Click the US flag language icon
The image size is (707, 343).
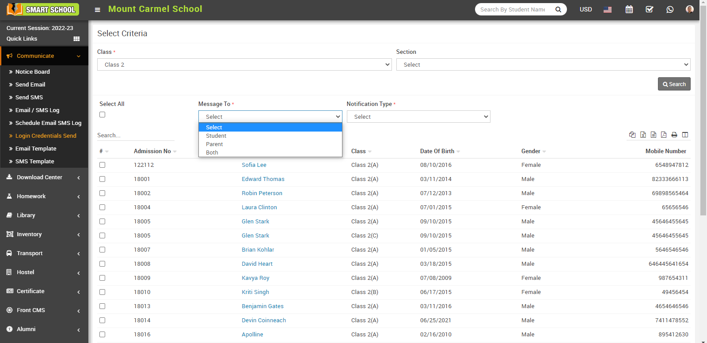608,9
